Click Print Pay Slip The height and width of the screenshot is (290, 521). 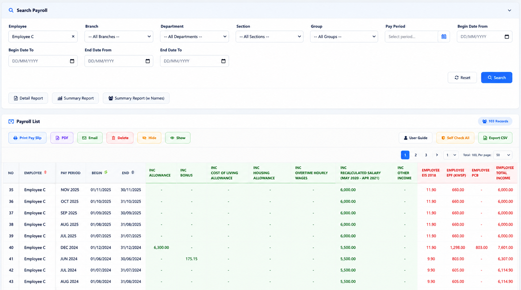click(27, 138)
